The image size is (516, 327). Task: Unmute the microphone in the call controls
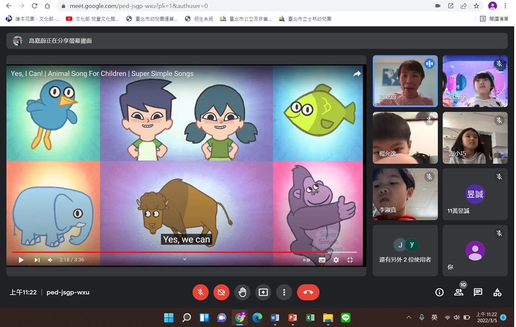click(x=200, y=292)
